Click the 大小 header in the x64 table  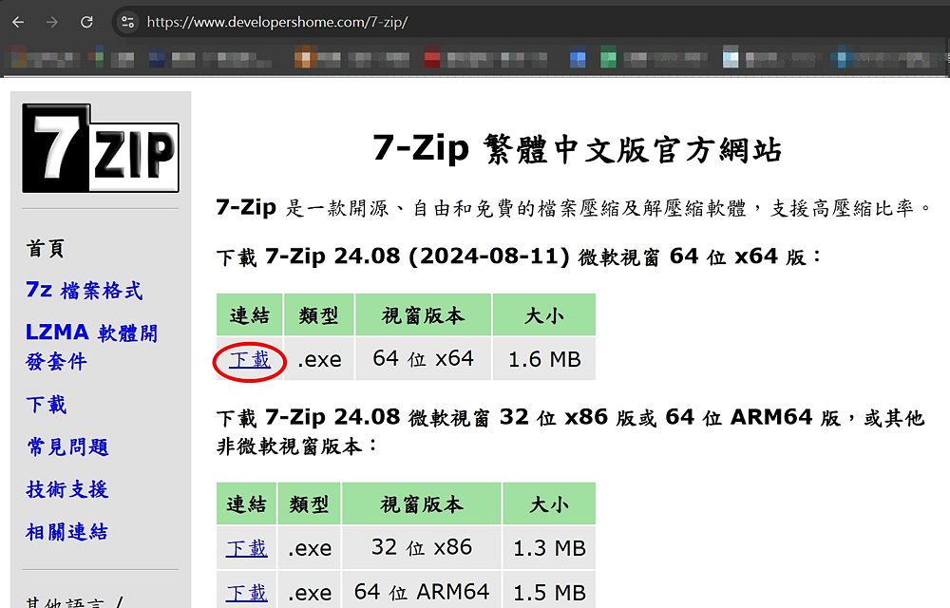pyautogui.click(x=544, y=314)
